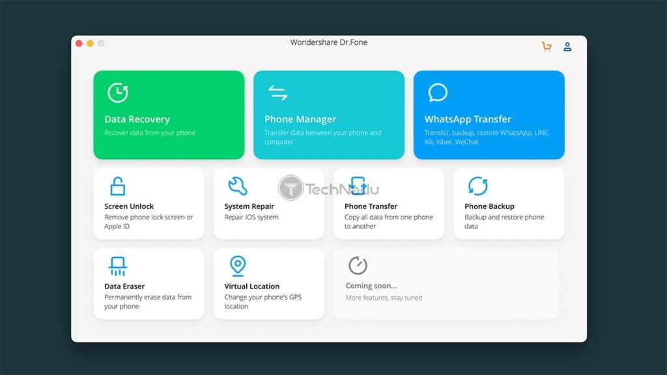667x375 pixels.
Task: Click the Phone Backup circular arrows icon
Action: coord(477,186)
